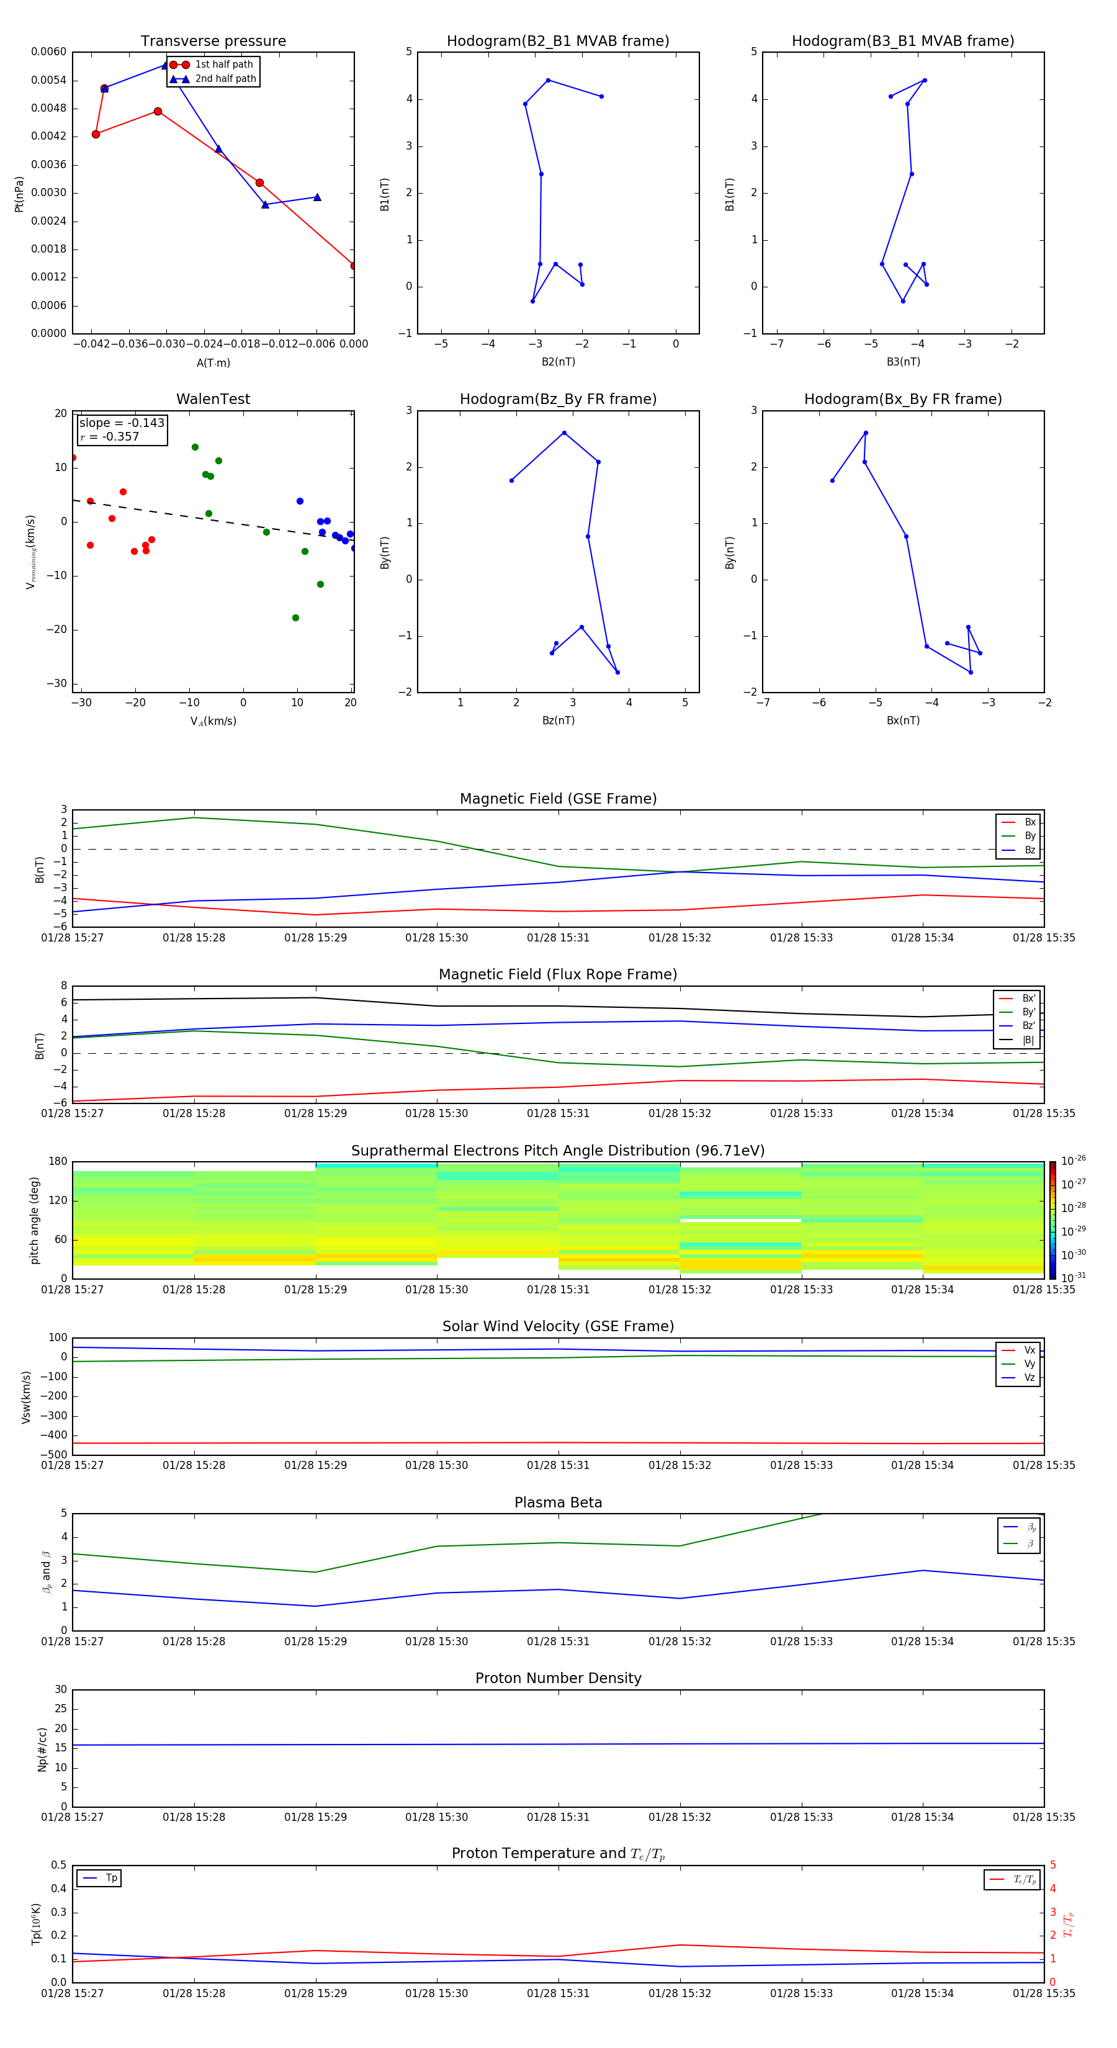This screenshot has height=2048, width=1117.
Task: Click '2nd half path' legend entry
Action: coord(213,79)
